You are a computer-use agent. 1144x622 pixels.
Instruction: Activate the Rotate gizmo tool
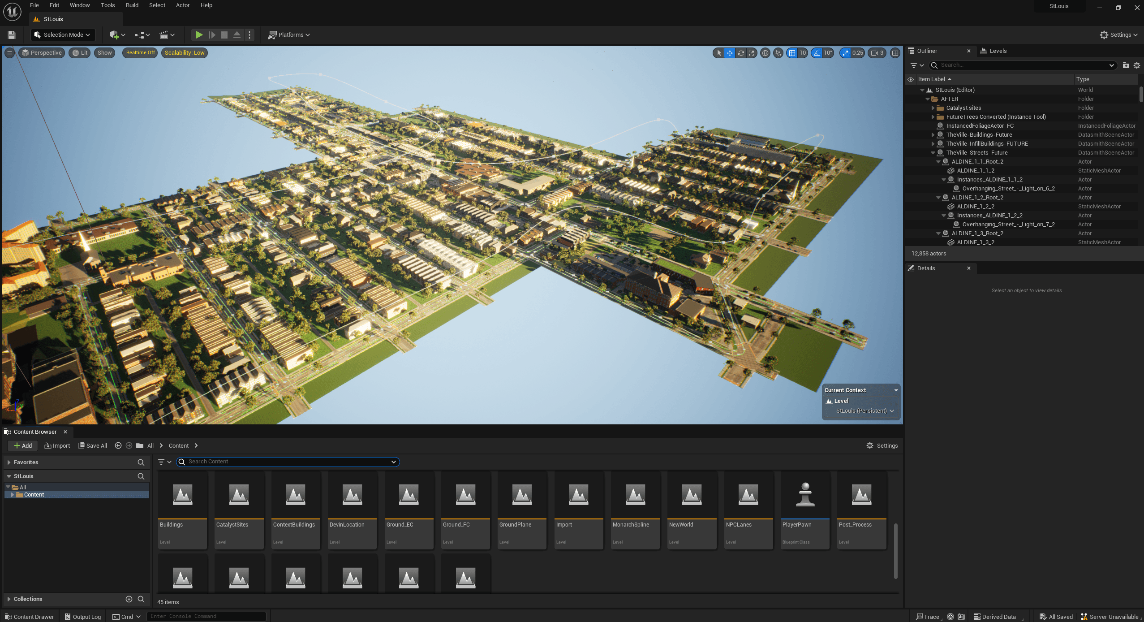click(x=741, y=53)
